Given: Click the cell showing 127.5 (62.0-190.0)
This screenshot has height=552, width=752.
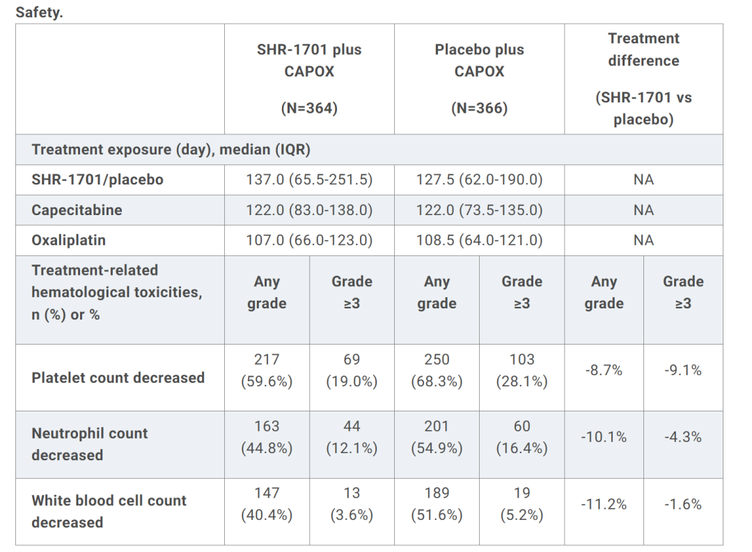Looking at the screenshot, I should point(479,180).
